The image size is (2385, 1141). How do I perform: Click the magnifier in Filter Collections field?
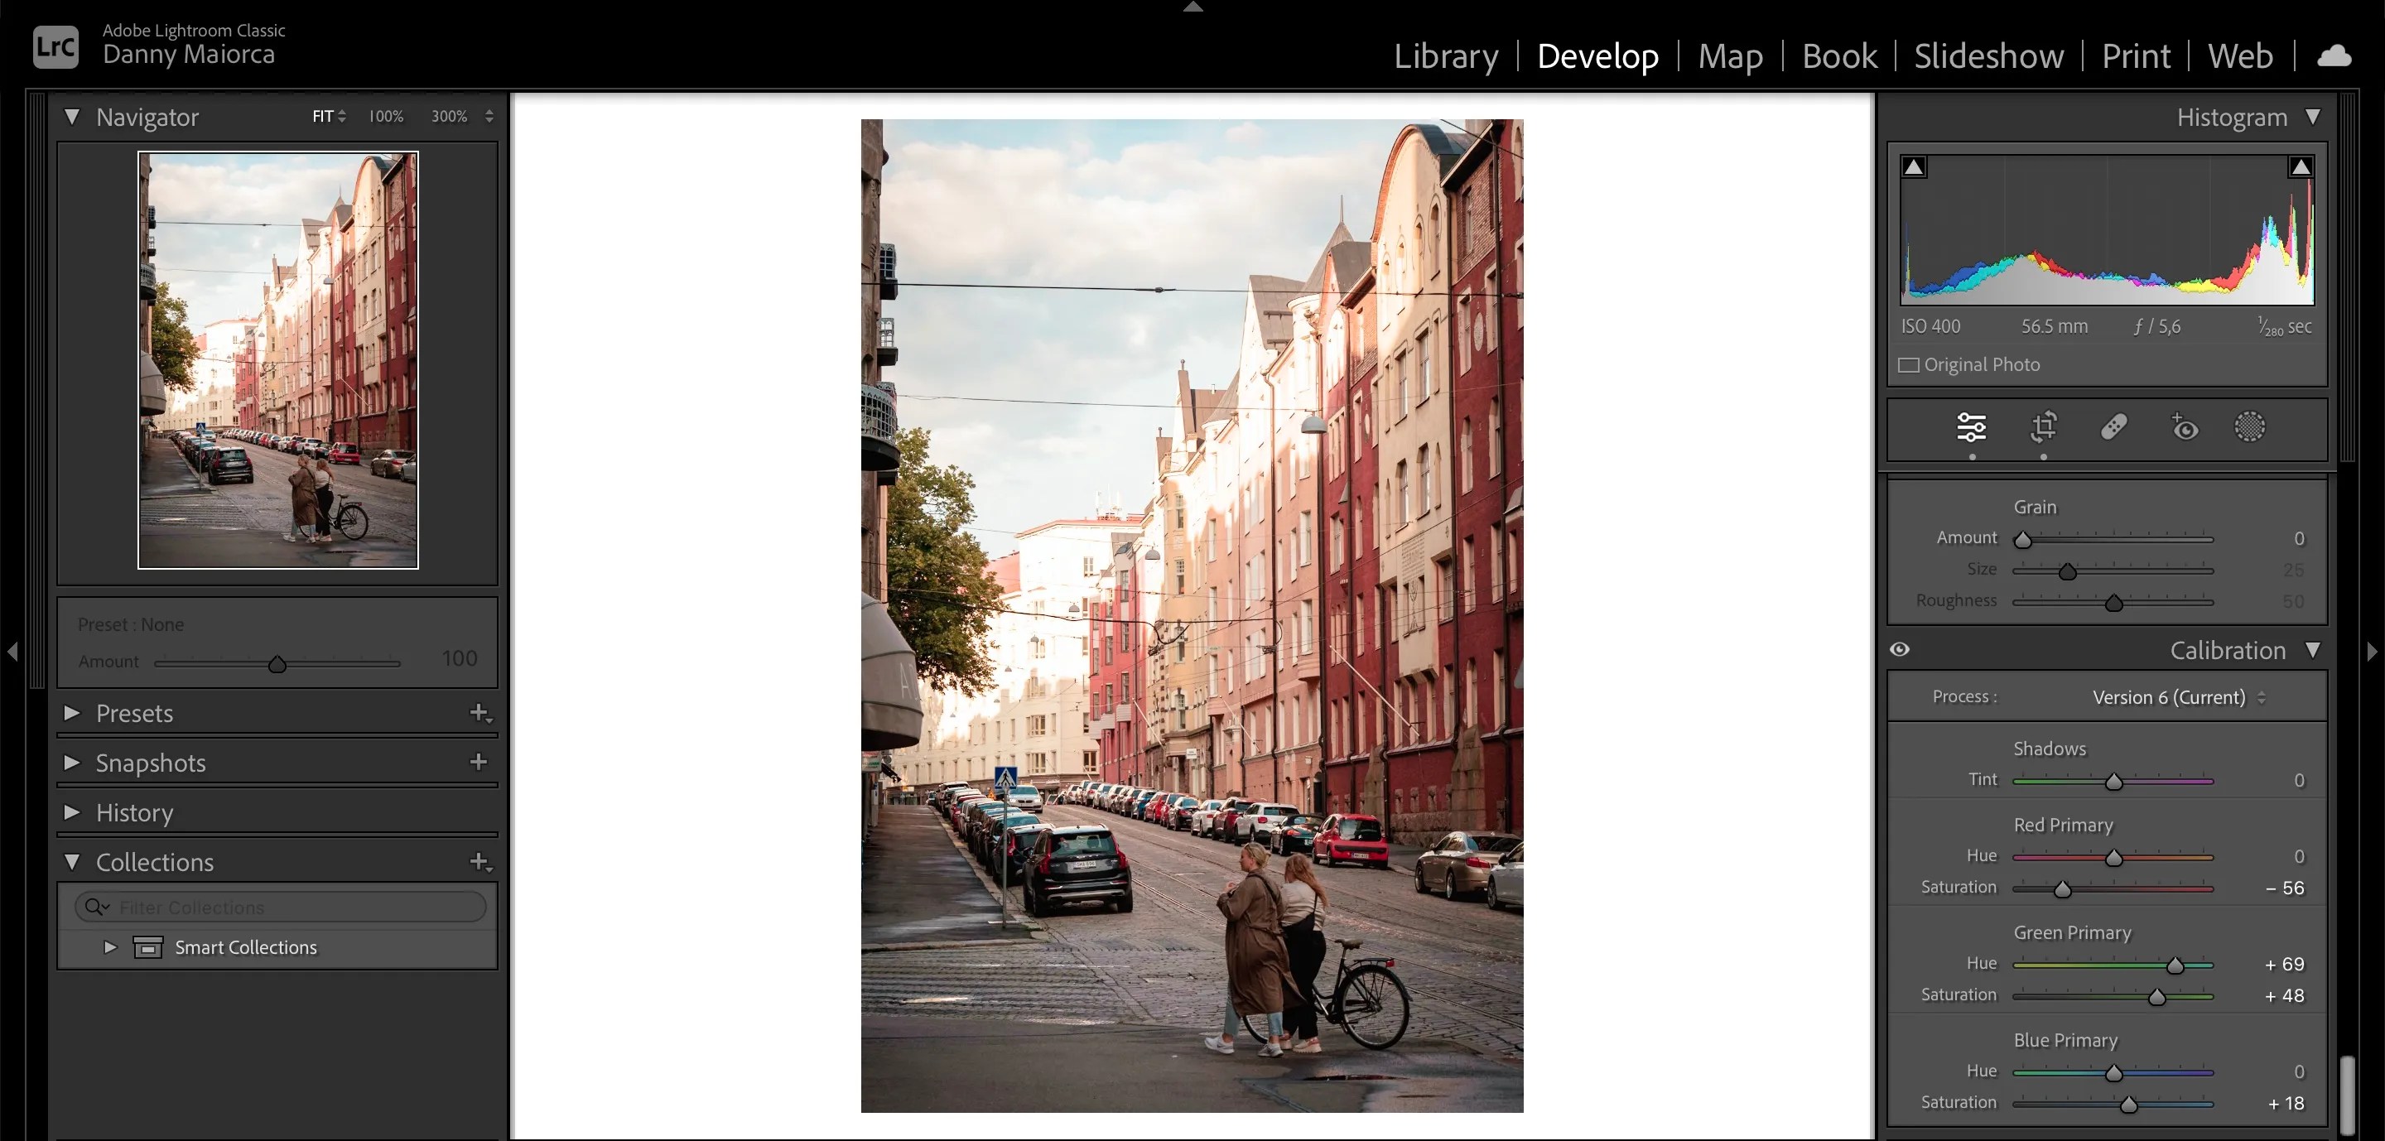pos(96,907)
